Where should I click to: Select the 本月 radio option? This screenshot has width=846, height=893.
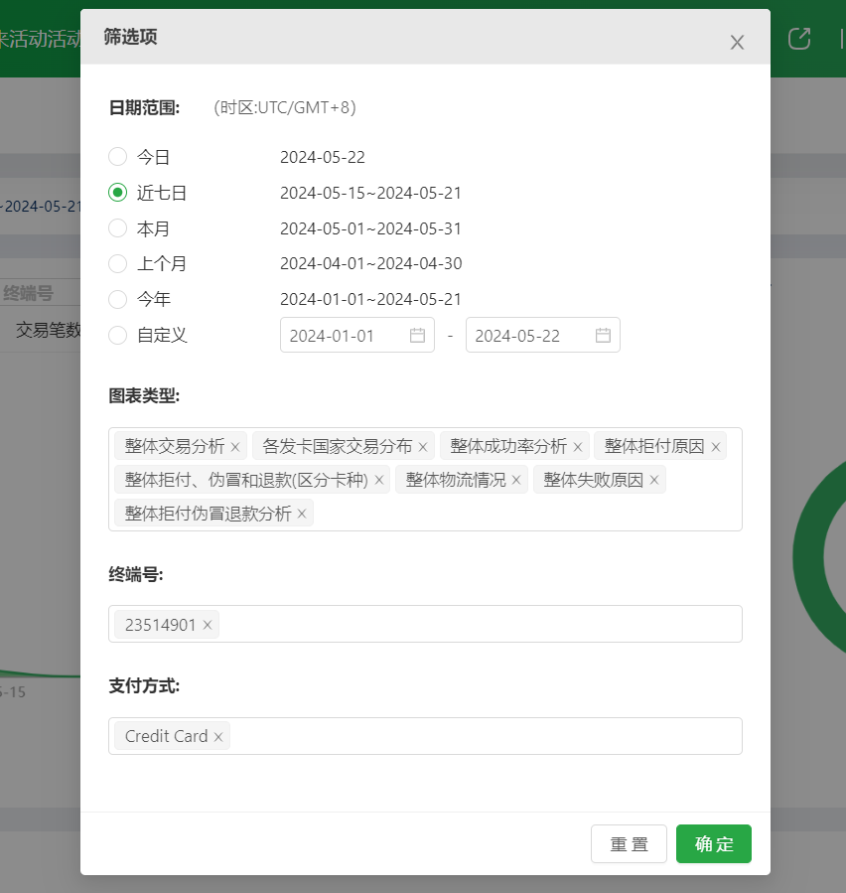point(118,228)
